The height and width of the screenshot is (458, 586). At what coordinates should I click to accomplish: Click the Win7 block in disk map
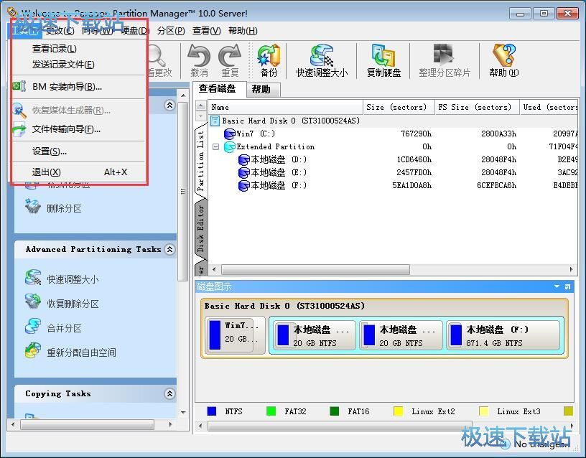tap(235, 335)
